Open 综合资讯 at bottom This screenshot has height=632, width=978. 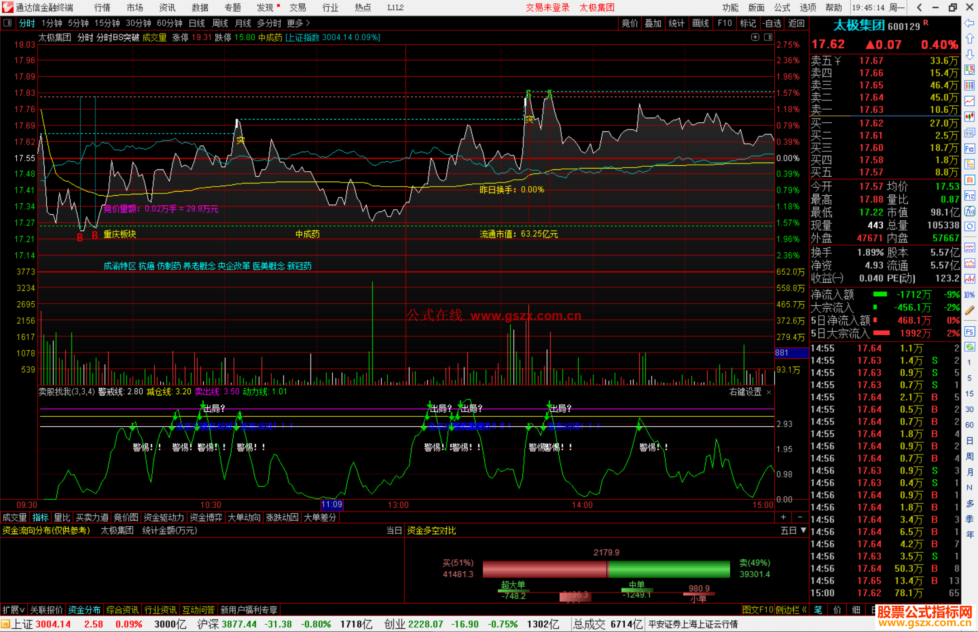click(122, 610)
